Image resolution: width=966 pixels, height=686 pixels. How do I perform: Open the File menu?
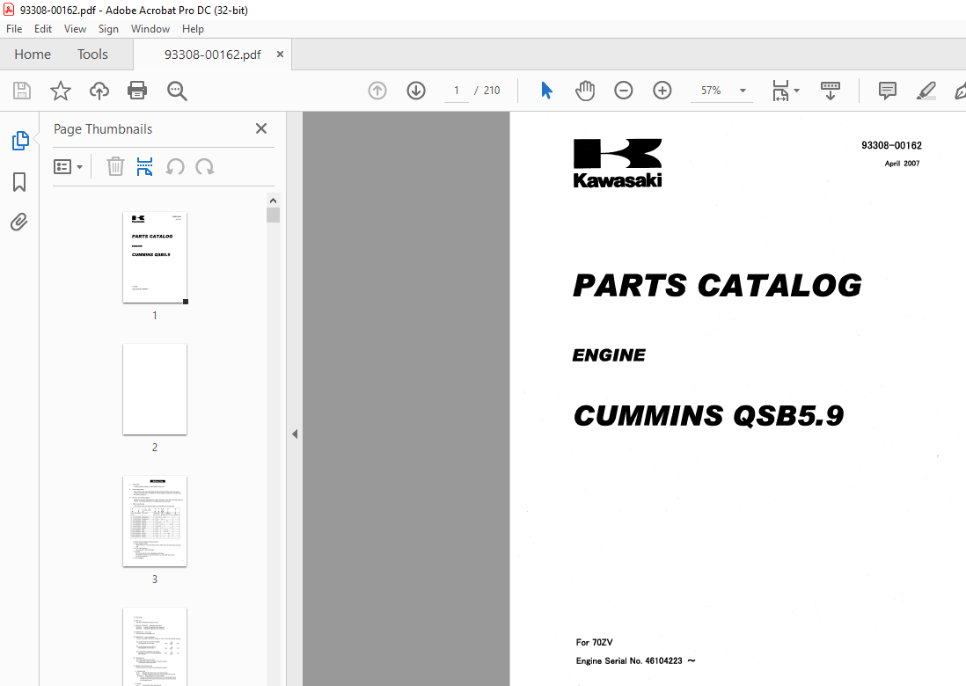pyautogui.click(x=14, y=29)
